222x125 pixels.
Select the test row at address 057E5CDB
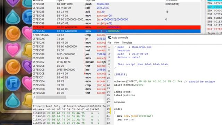69,93
